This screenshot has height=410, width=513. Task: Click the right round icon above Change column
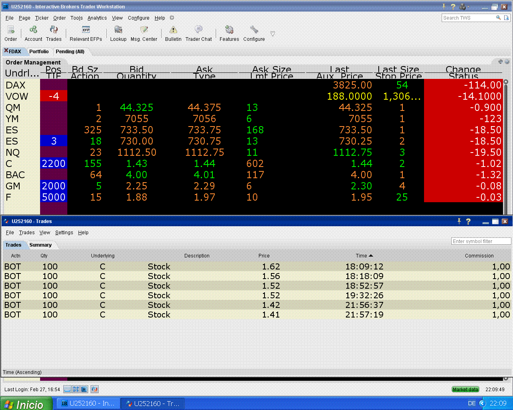click(x=507, y=62)
